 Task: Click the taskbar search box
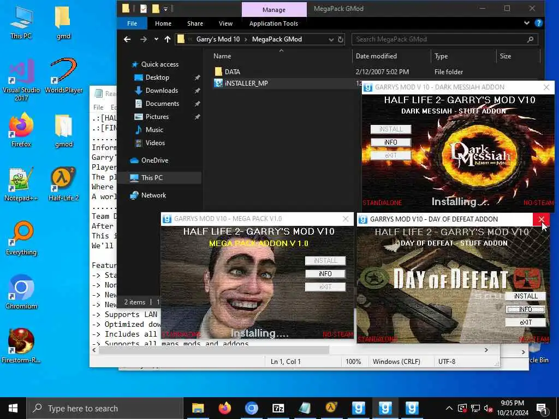pos(104,408)
